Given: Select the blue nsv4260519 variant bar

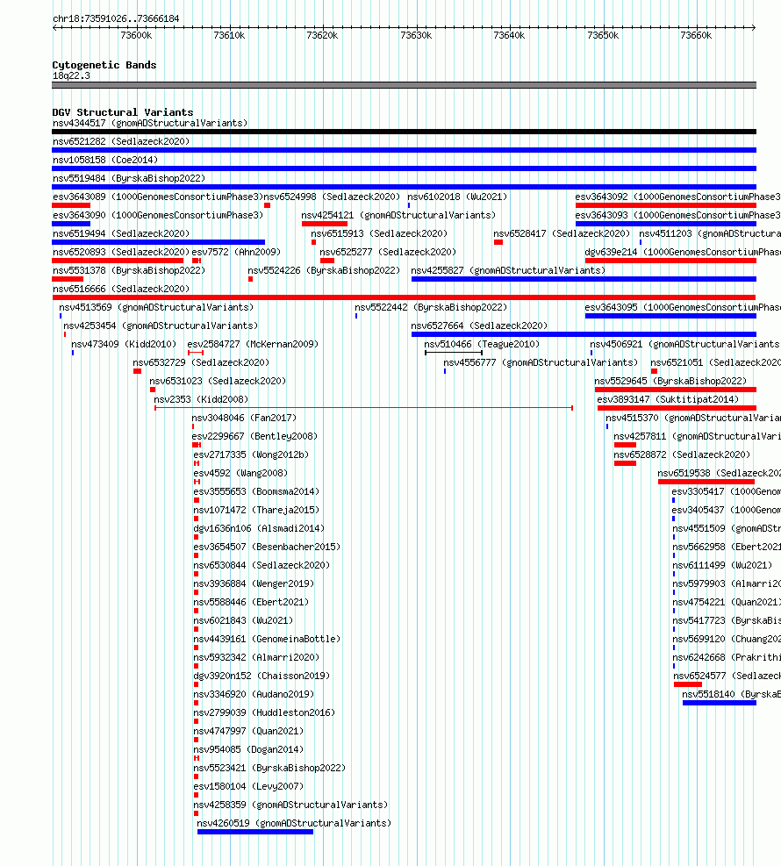Looking at the screenshot, I should click(x=255, y=832).
